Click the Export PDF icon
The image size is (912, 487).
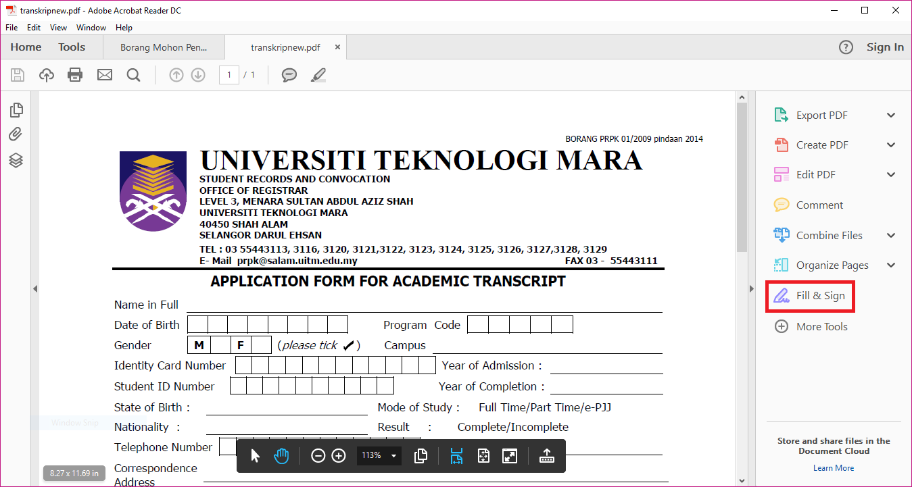click(781, 115)
